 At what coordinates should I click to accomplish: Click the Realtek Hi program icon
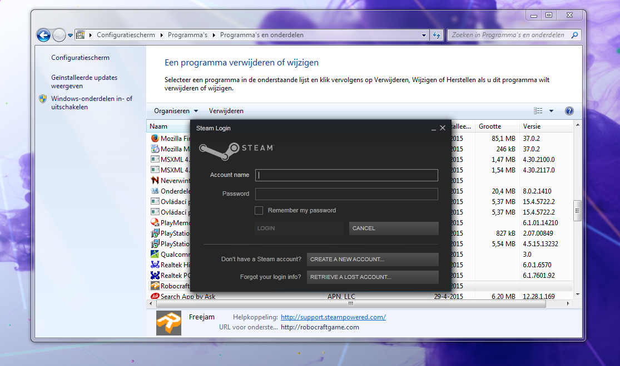click(x=155, y=265)
